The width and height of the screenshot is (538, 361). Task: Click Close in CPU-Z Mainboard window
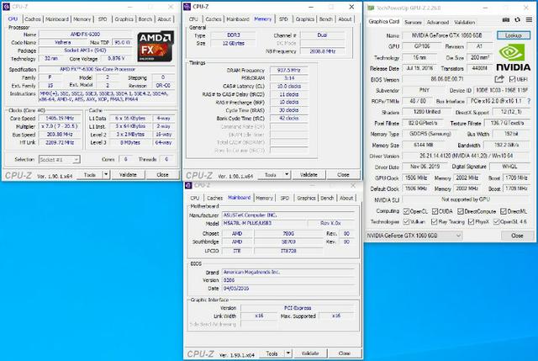coord(345,353)
